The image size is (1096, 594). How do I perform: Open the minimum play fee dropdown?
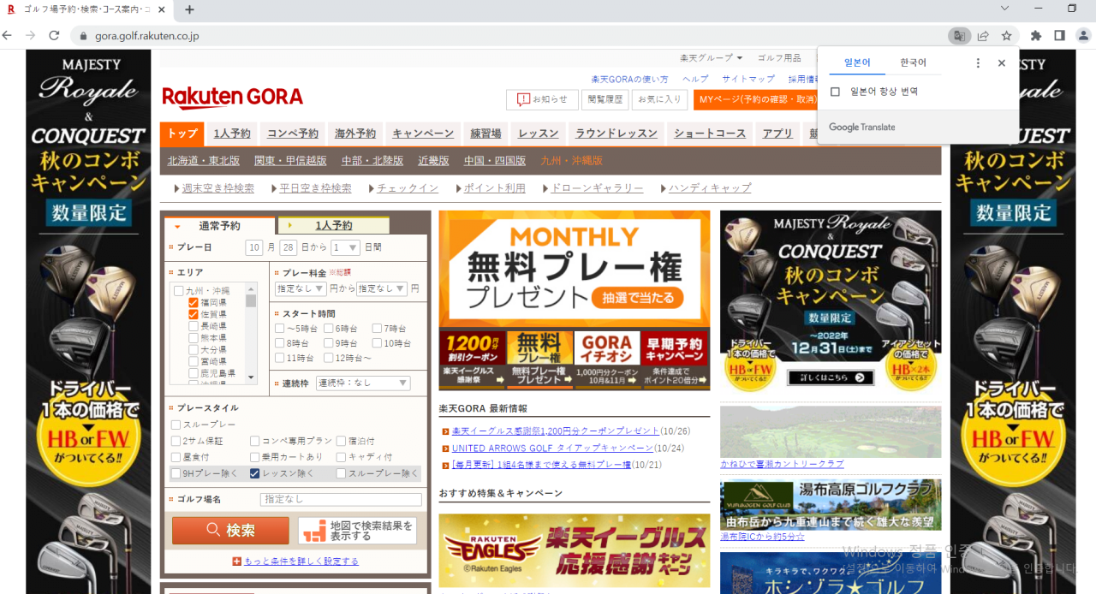(301, 289)
